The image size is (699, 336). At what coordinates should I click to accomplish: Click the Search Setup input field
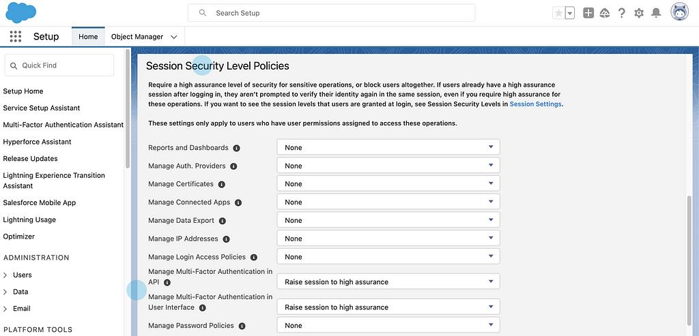pyautogui.click(x=331, y=13)
